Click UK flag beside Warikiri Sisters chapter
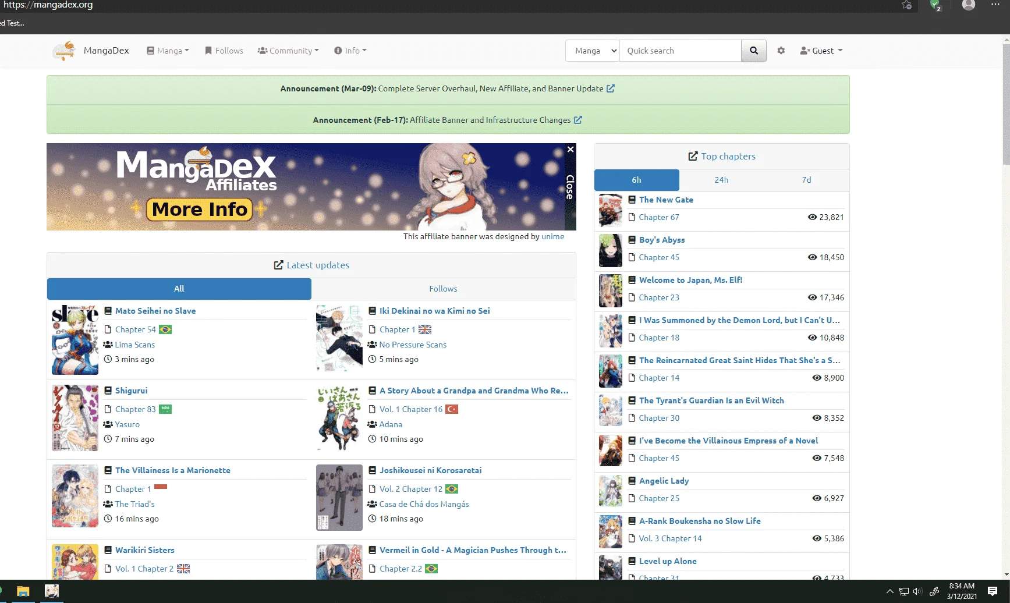This screenshot has width=1010, height=603. (183, 569)
